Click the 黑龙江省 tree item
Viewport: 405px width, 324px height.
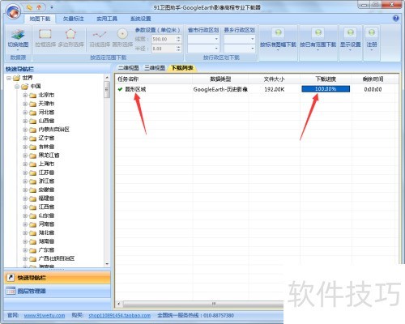[49, 156]
